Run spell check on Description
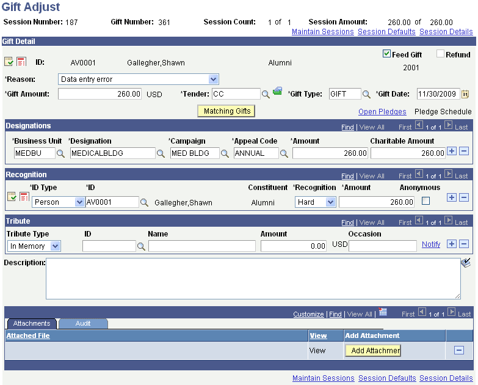The width and height of the screenshot is (478, 385). 466,263
